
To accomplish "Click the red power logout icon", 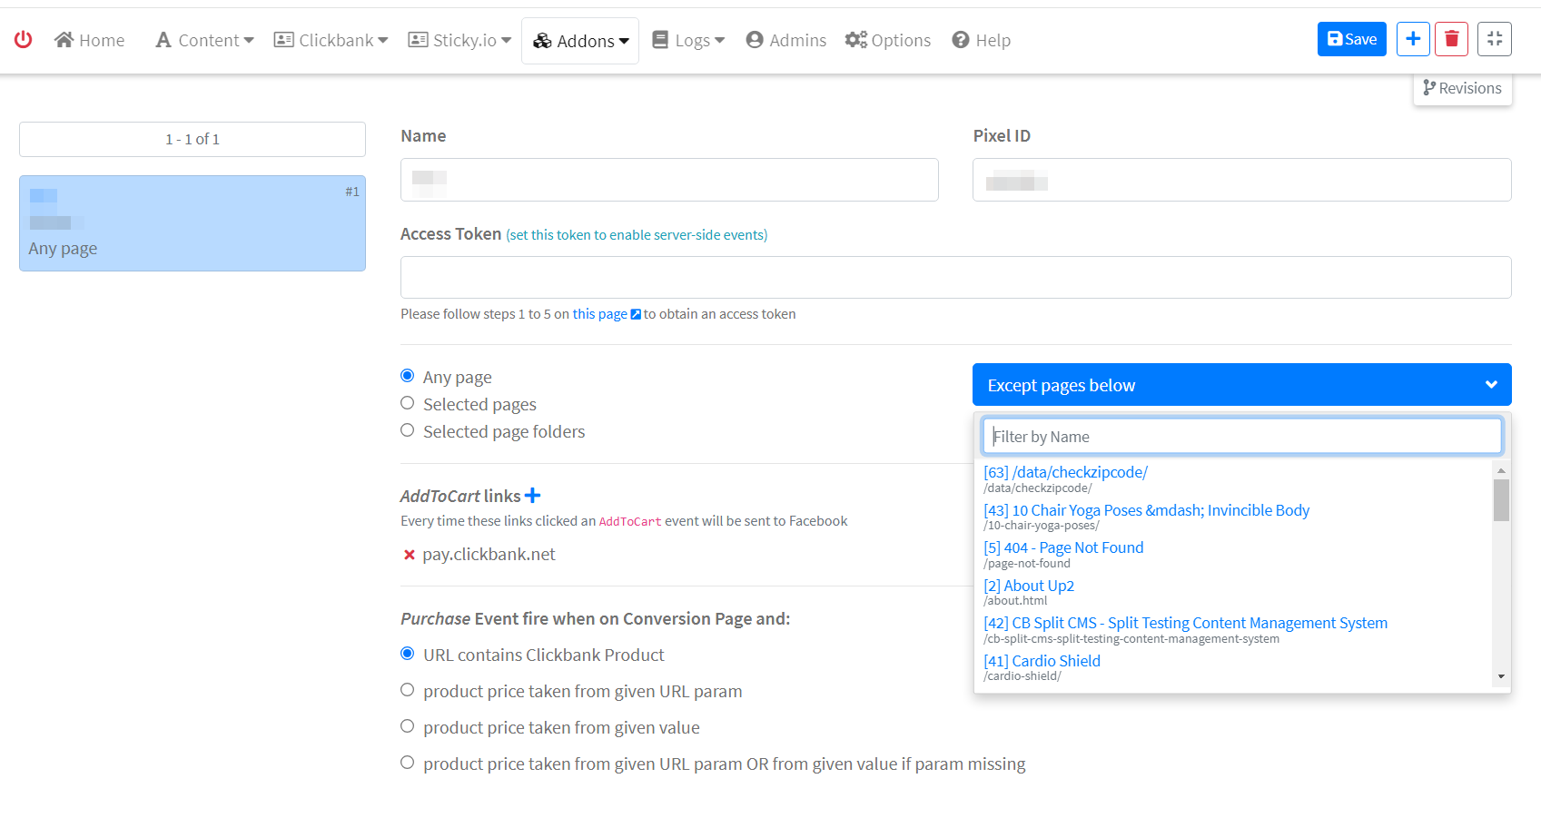I will [x=24, y=39].
